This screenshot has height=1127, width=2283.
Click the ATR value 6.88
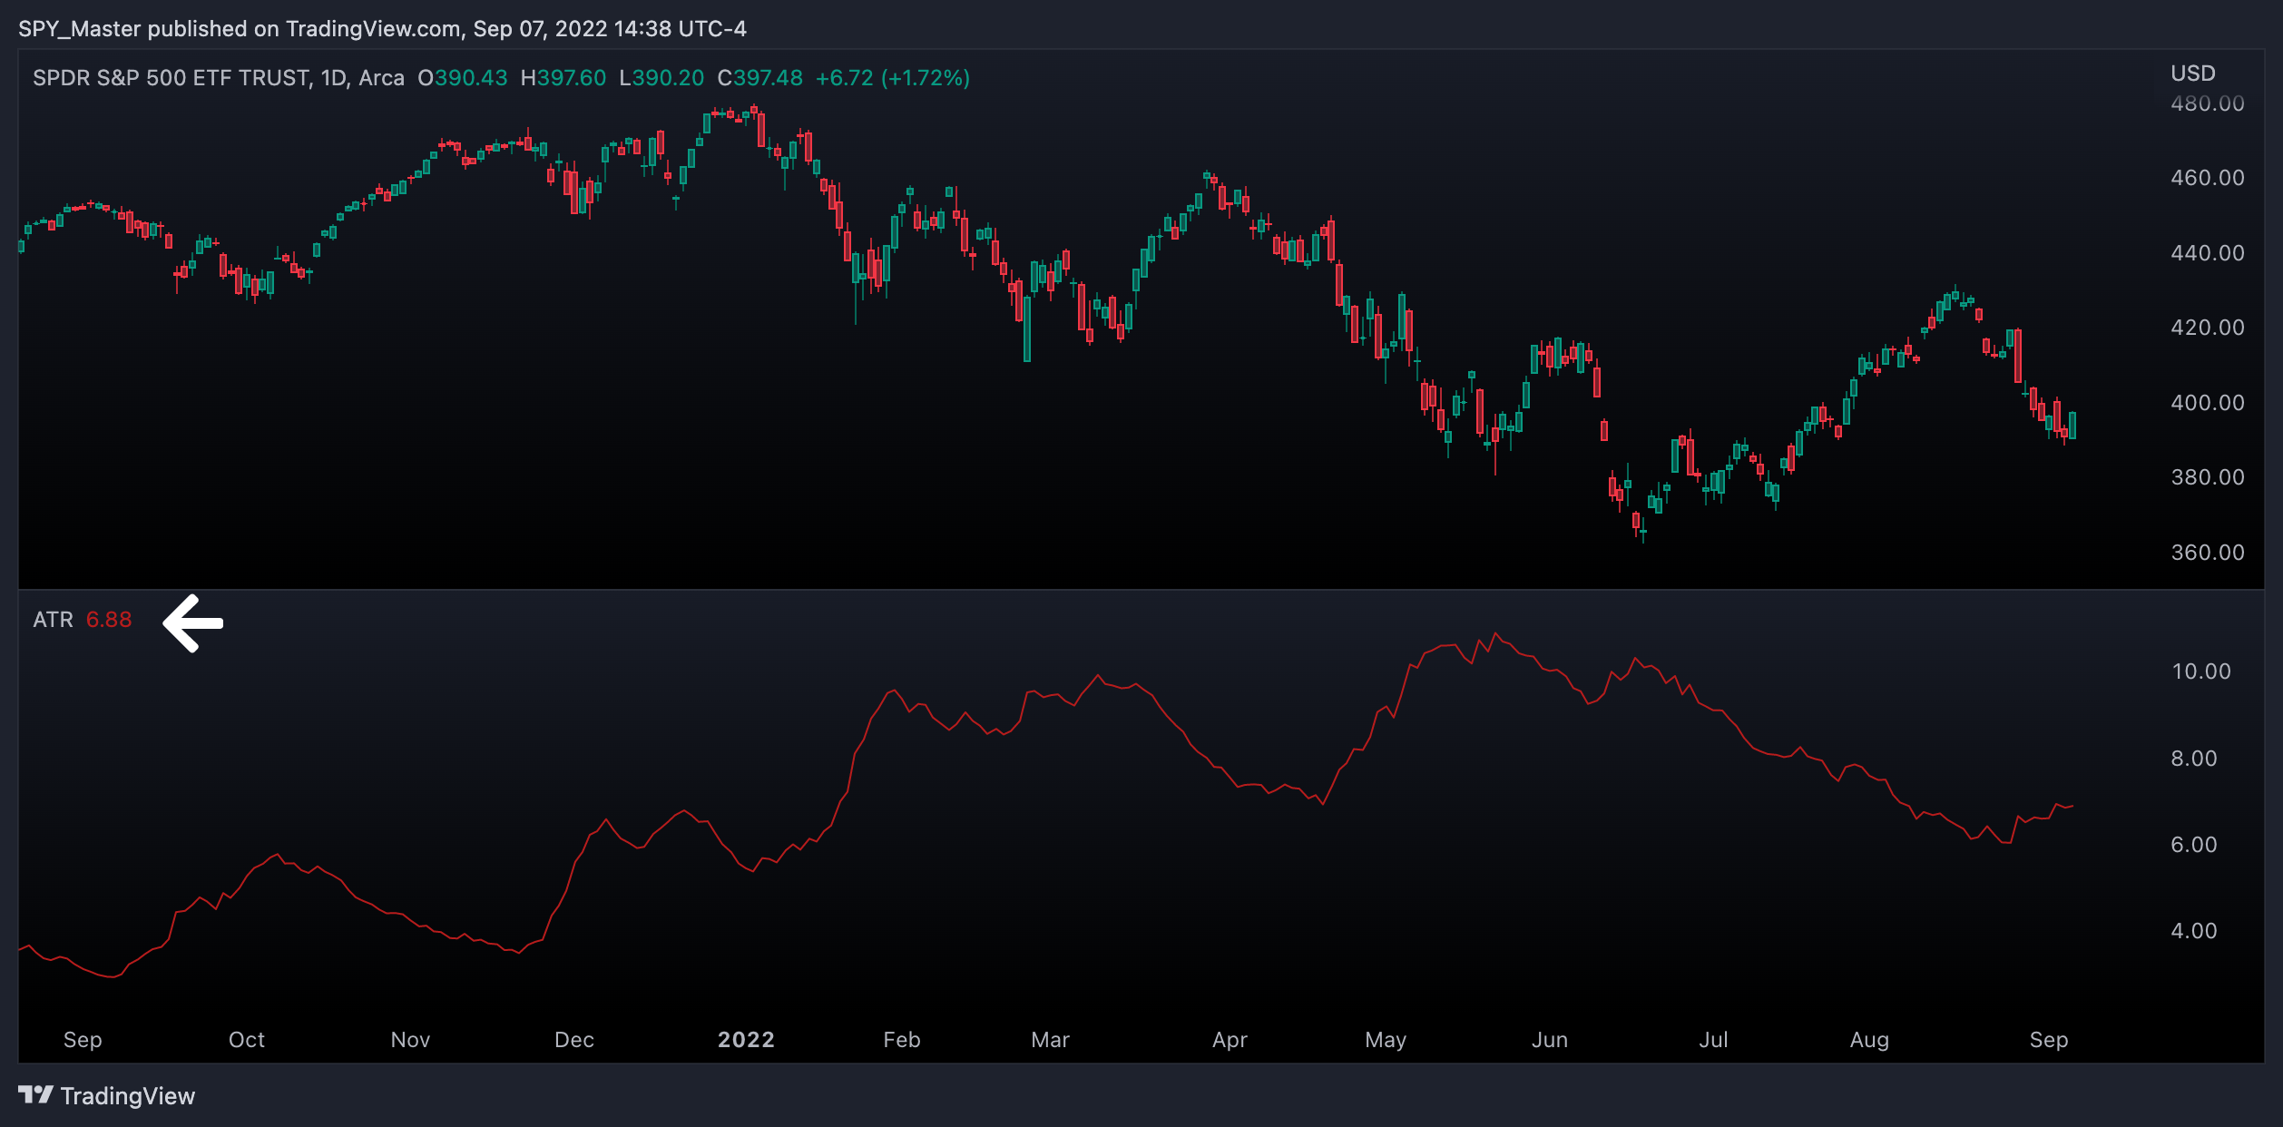(109, 620)
